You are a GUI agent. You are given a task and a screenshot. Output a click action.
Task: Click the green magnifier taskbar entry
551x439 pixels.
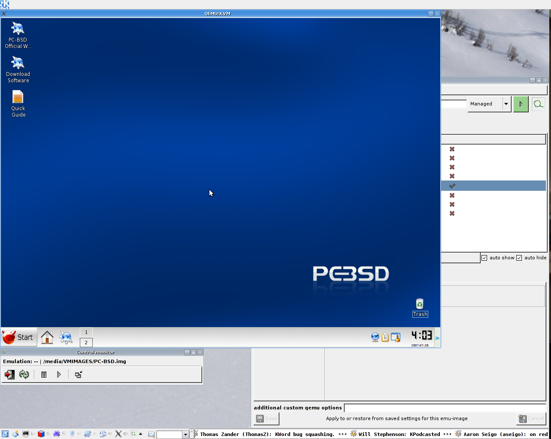coord(134,434)
